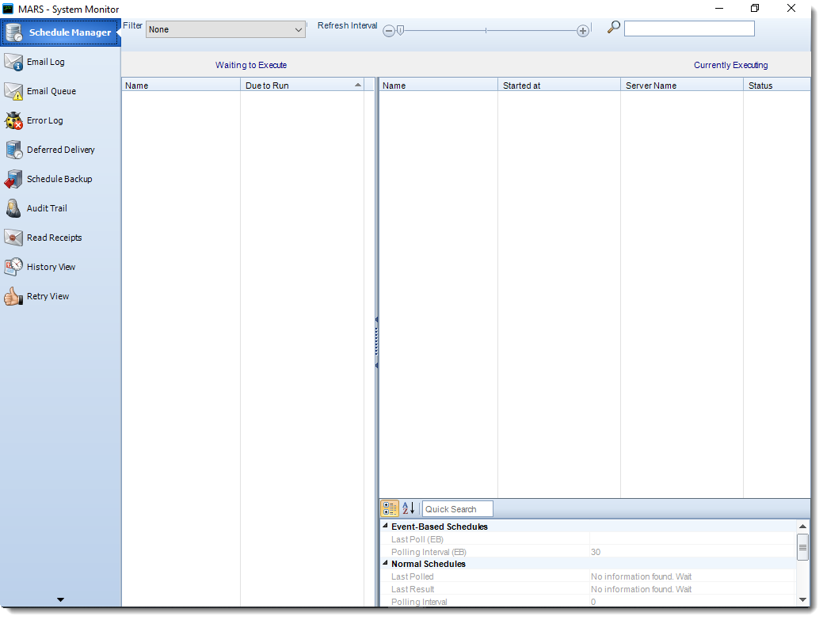Restore down the MARS System Monitor window
823x620 pixels.
point(755,9)
